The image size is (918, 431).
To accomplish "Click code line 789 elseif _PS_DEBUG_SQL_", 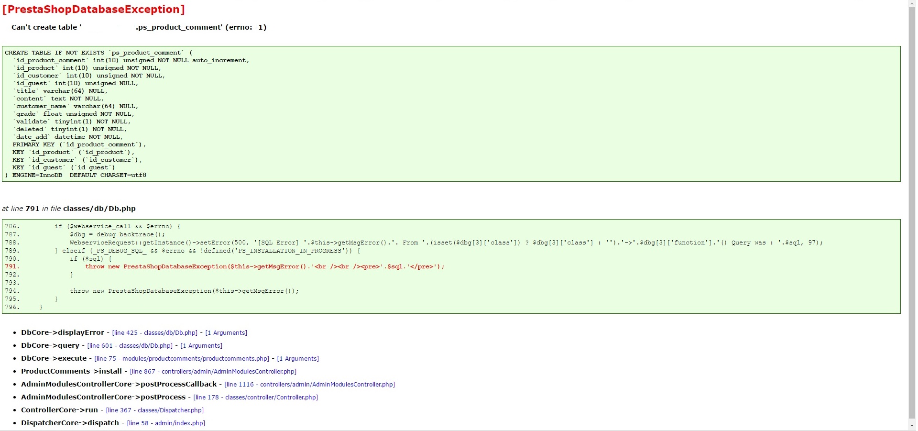I will coord(208,251).
